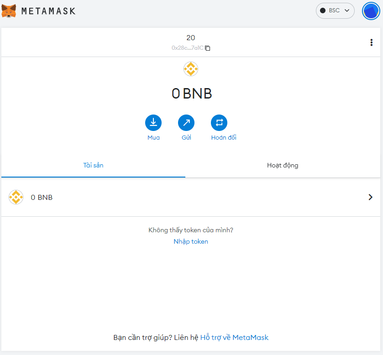Click the account name 20
The image size is (383, 355).
pyautogui.click(x=191, y=37)
